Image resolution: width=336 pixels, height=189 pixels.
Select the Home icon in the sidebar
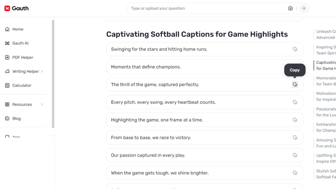[x=7, y=29]
